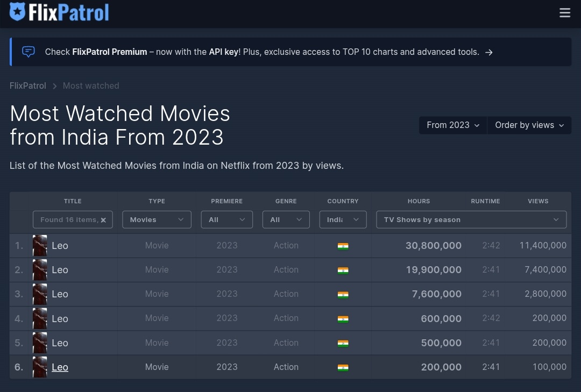581x392 pixels.
Task: Click Most watched breadcrumb
Action: coord(91,85)
